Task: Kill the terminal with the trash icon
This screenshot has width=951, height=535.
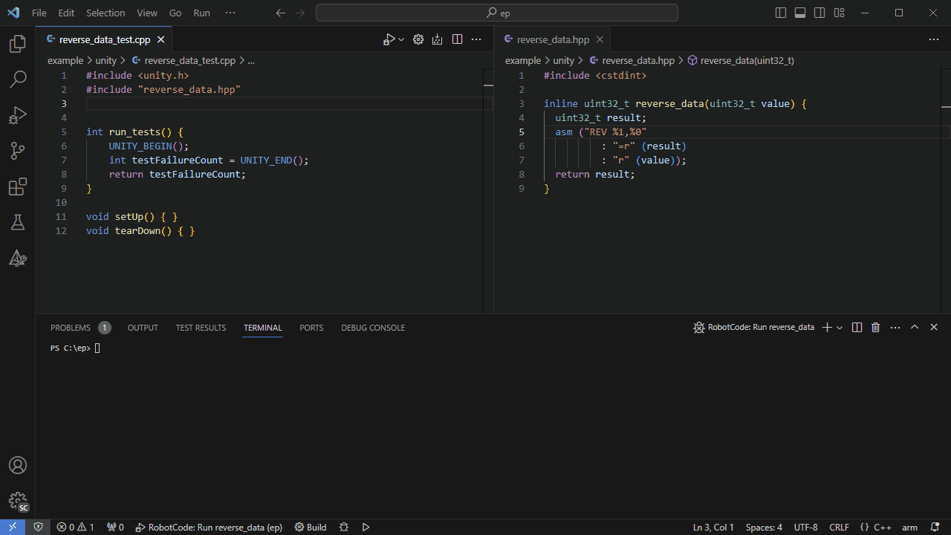Action: tap(875, 327)
